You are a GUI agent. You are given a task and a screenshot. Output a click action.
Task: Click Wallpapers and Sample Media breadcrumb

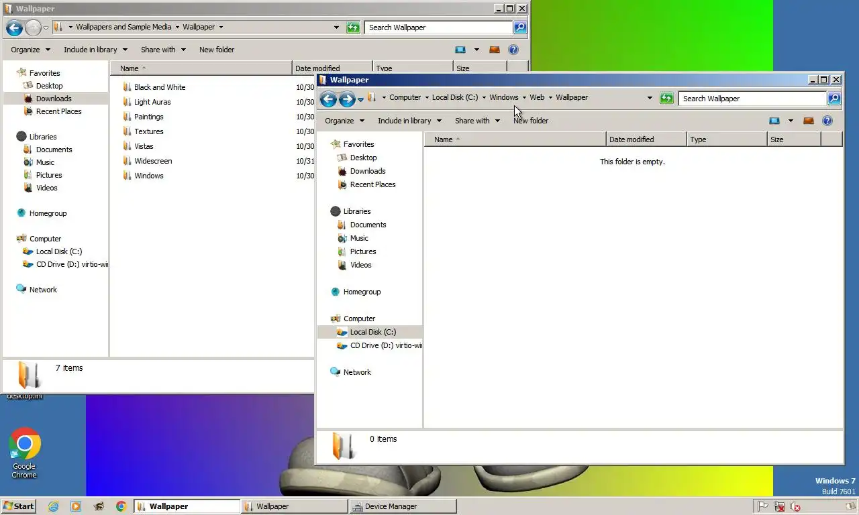tap(123, 27)
